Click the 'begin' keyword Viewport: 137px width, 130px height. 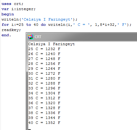point(8,14)
